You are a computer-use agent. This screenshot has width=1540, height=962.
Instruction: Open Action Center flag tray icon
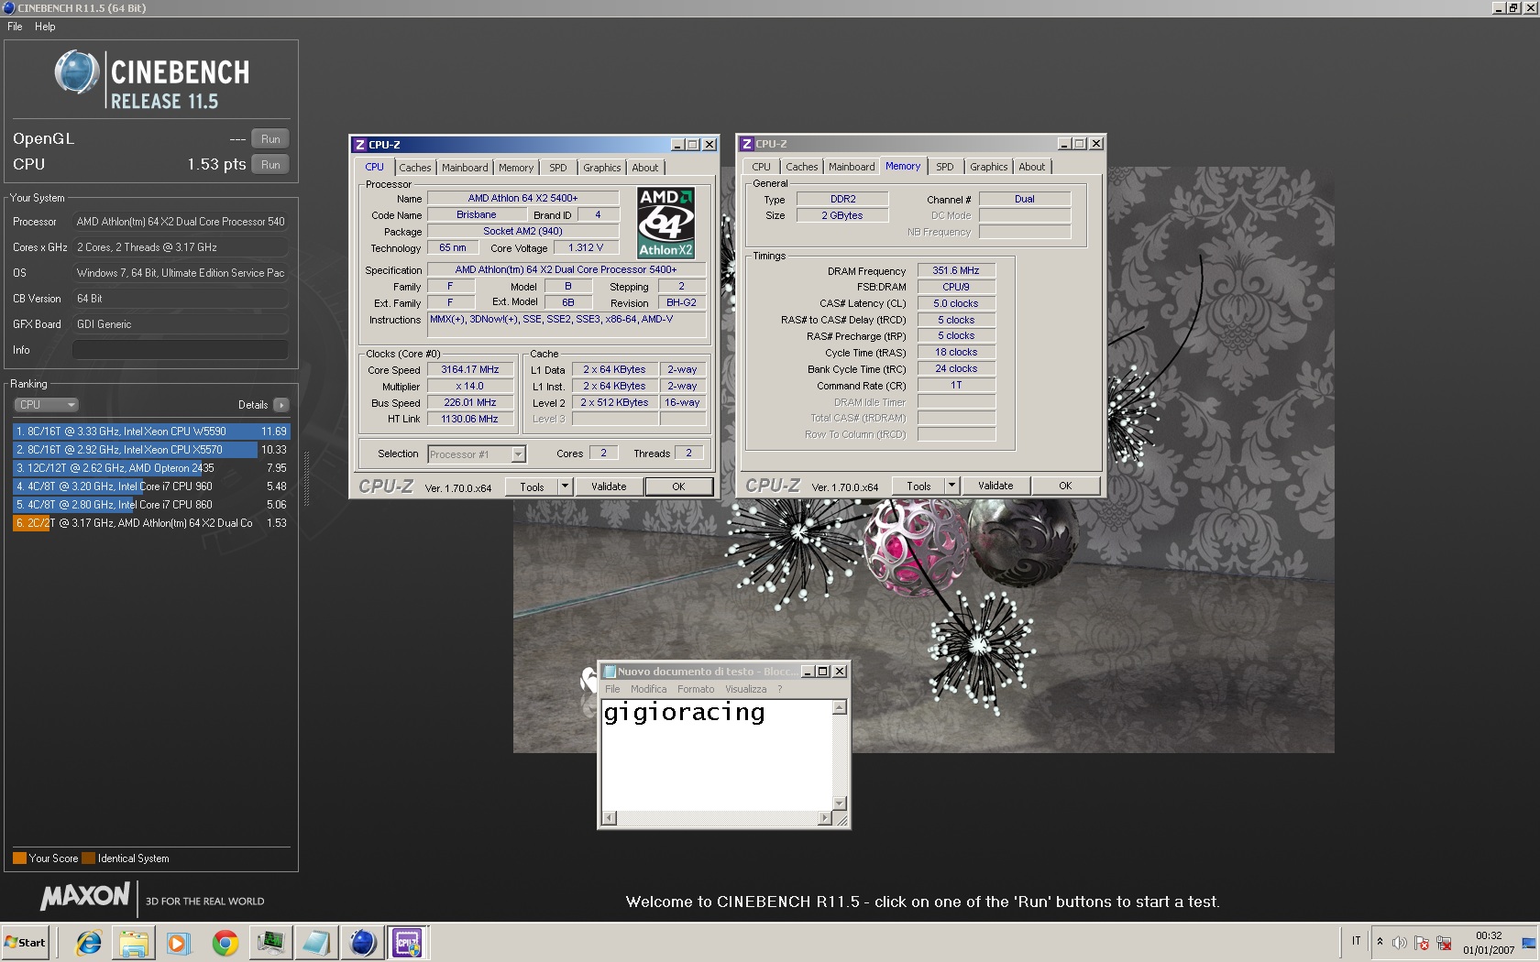pyautogui.click(x=1422, y=943)
